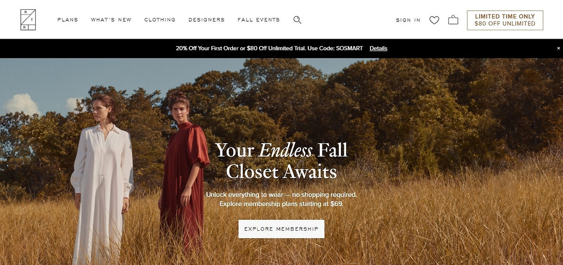Screen dimensions: 563x265
Task: Expand the FALL EVENTS navigation menu
Action: coord(259,20)
